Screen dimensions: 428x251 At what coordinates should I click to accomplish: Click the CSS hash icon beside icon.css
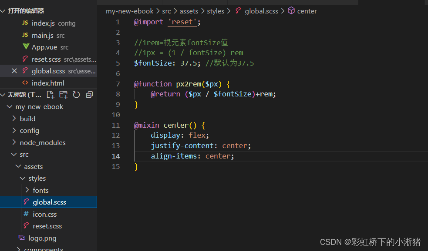coord(26,214)
